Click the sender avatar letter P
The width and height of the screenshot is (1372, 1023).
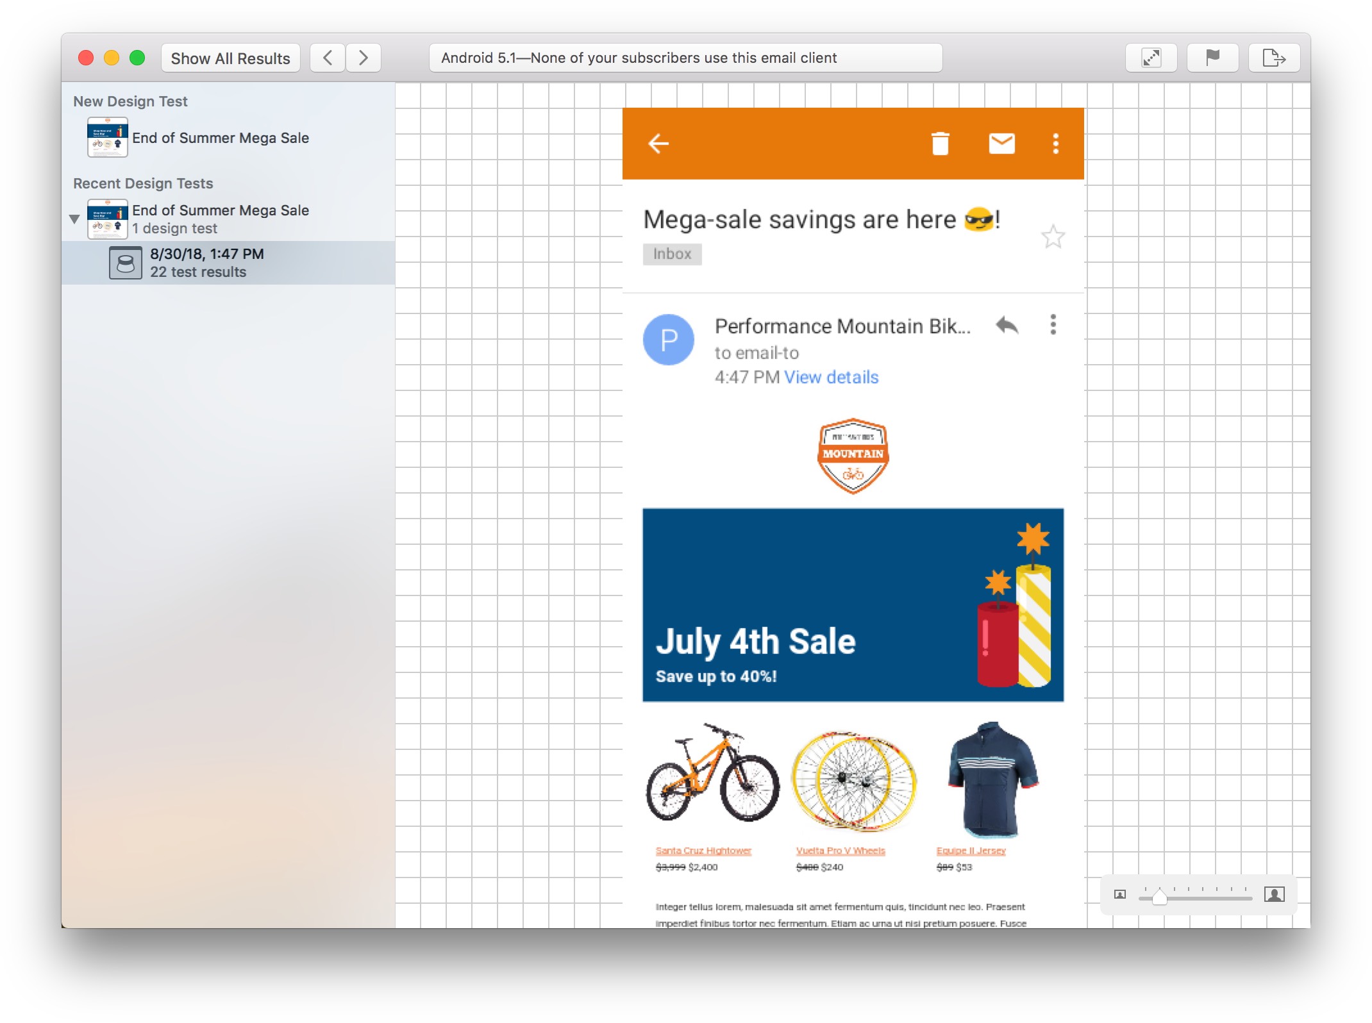point(669,340)
